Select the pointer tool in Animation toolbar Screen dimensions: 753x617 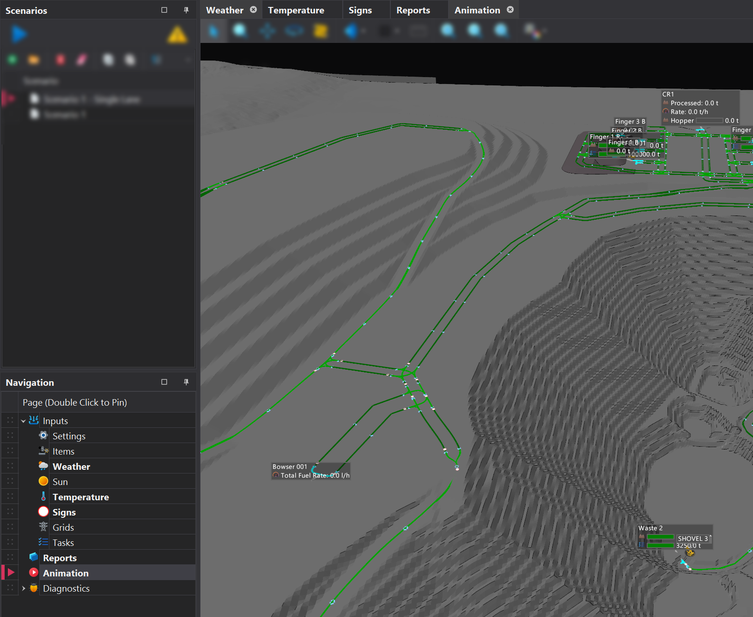pyautogui.click(x=213, y=31)
